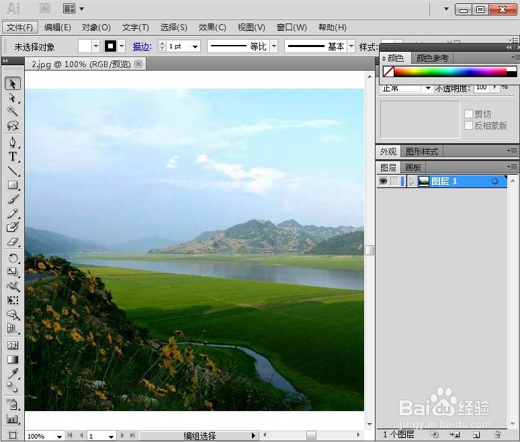Screen dimensions: 520x442
Task: Click the vertical canvas scrollbar thumb
Action: (370, 250)
